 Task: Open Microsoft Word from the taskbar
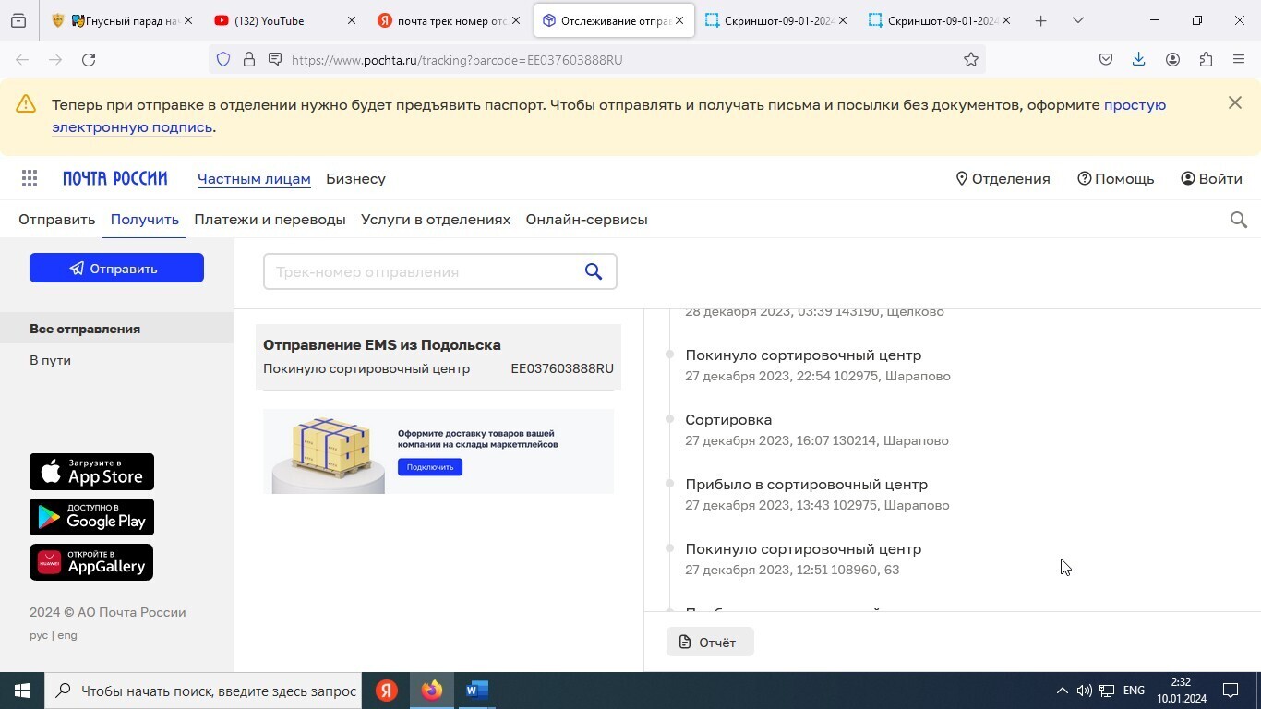tap(476, 691)
